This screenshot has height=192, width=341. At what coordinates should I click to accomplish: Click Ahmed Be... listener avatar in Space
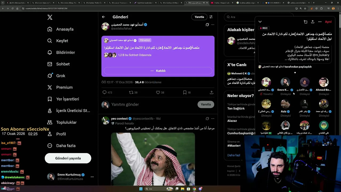click(324, 82)
